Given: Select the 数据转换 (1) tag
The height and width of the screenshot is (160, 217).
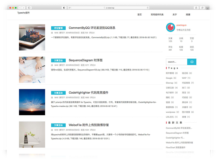Looking at the screenshot, I should pyautogui.click(x=172, y=107).
